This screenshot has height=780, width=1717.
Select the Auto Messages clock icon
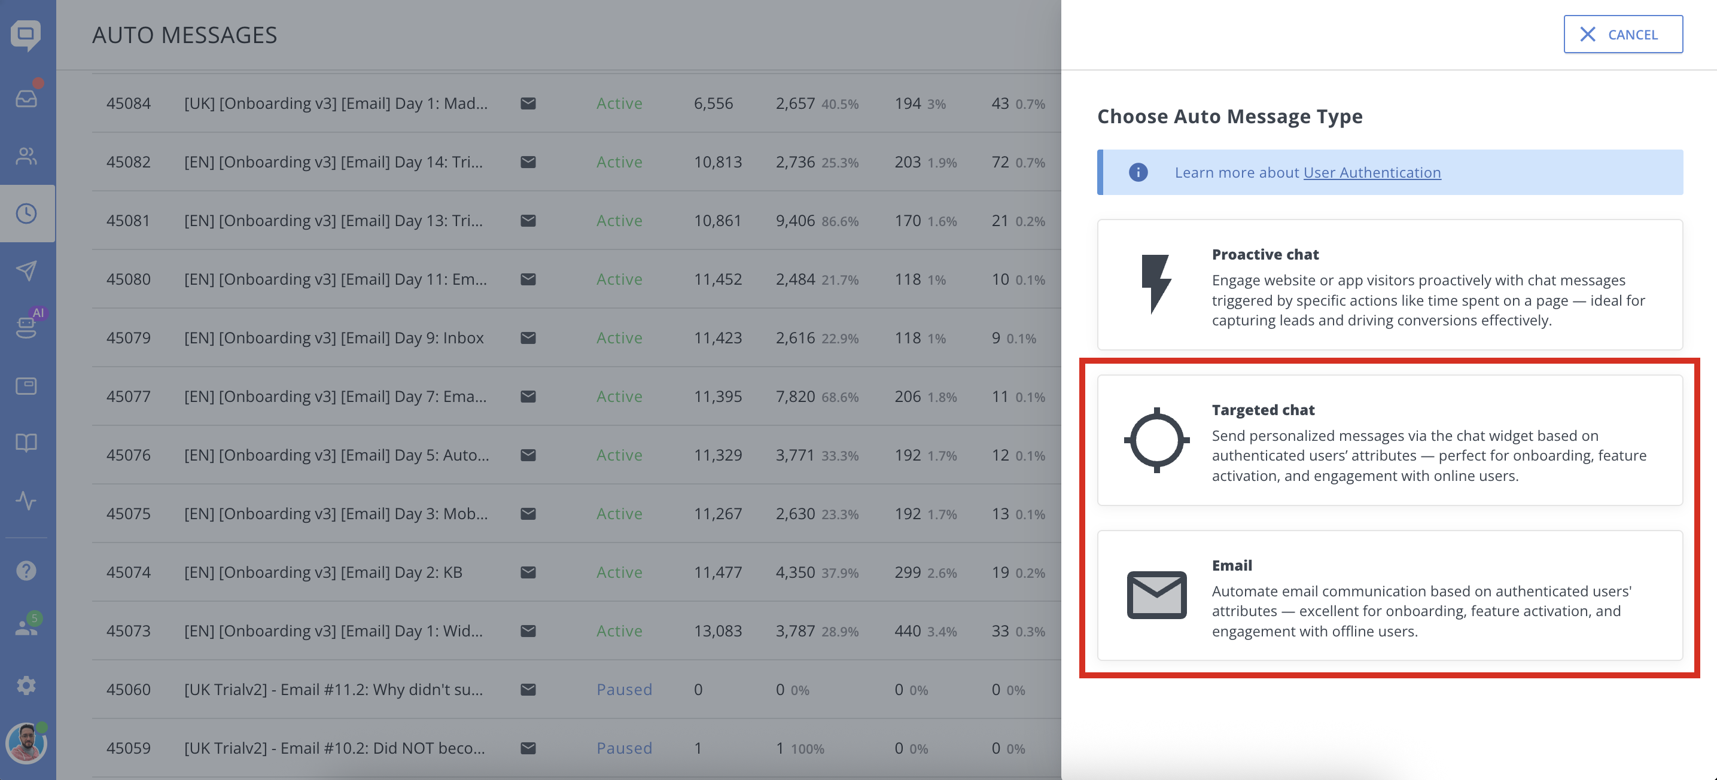click(27, 214)
